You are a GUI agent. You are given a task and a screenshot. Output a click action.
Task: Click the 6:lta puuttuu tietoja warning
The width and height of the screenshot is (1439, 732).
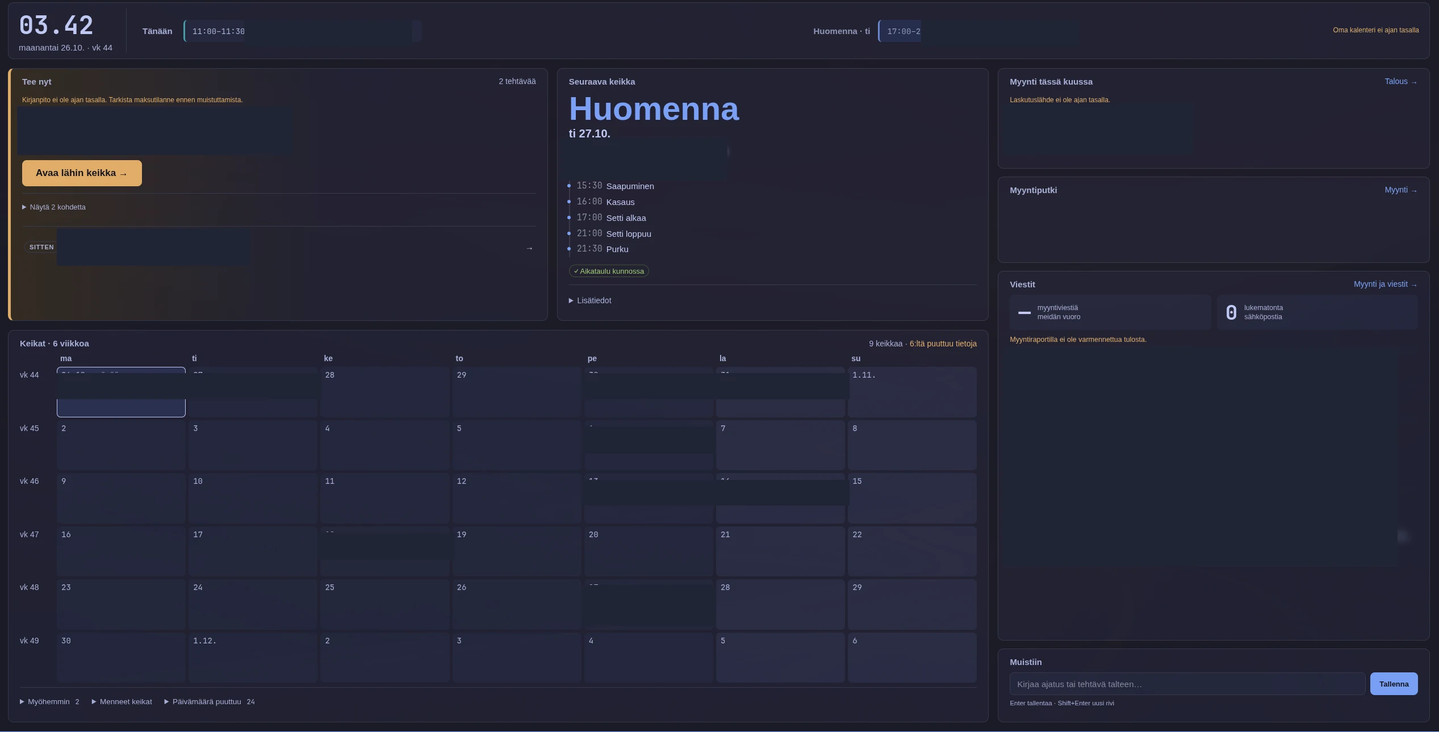coord(943,344)
